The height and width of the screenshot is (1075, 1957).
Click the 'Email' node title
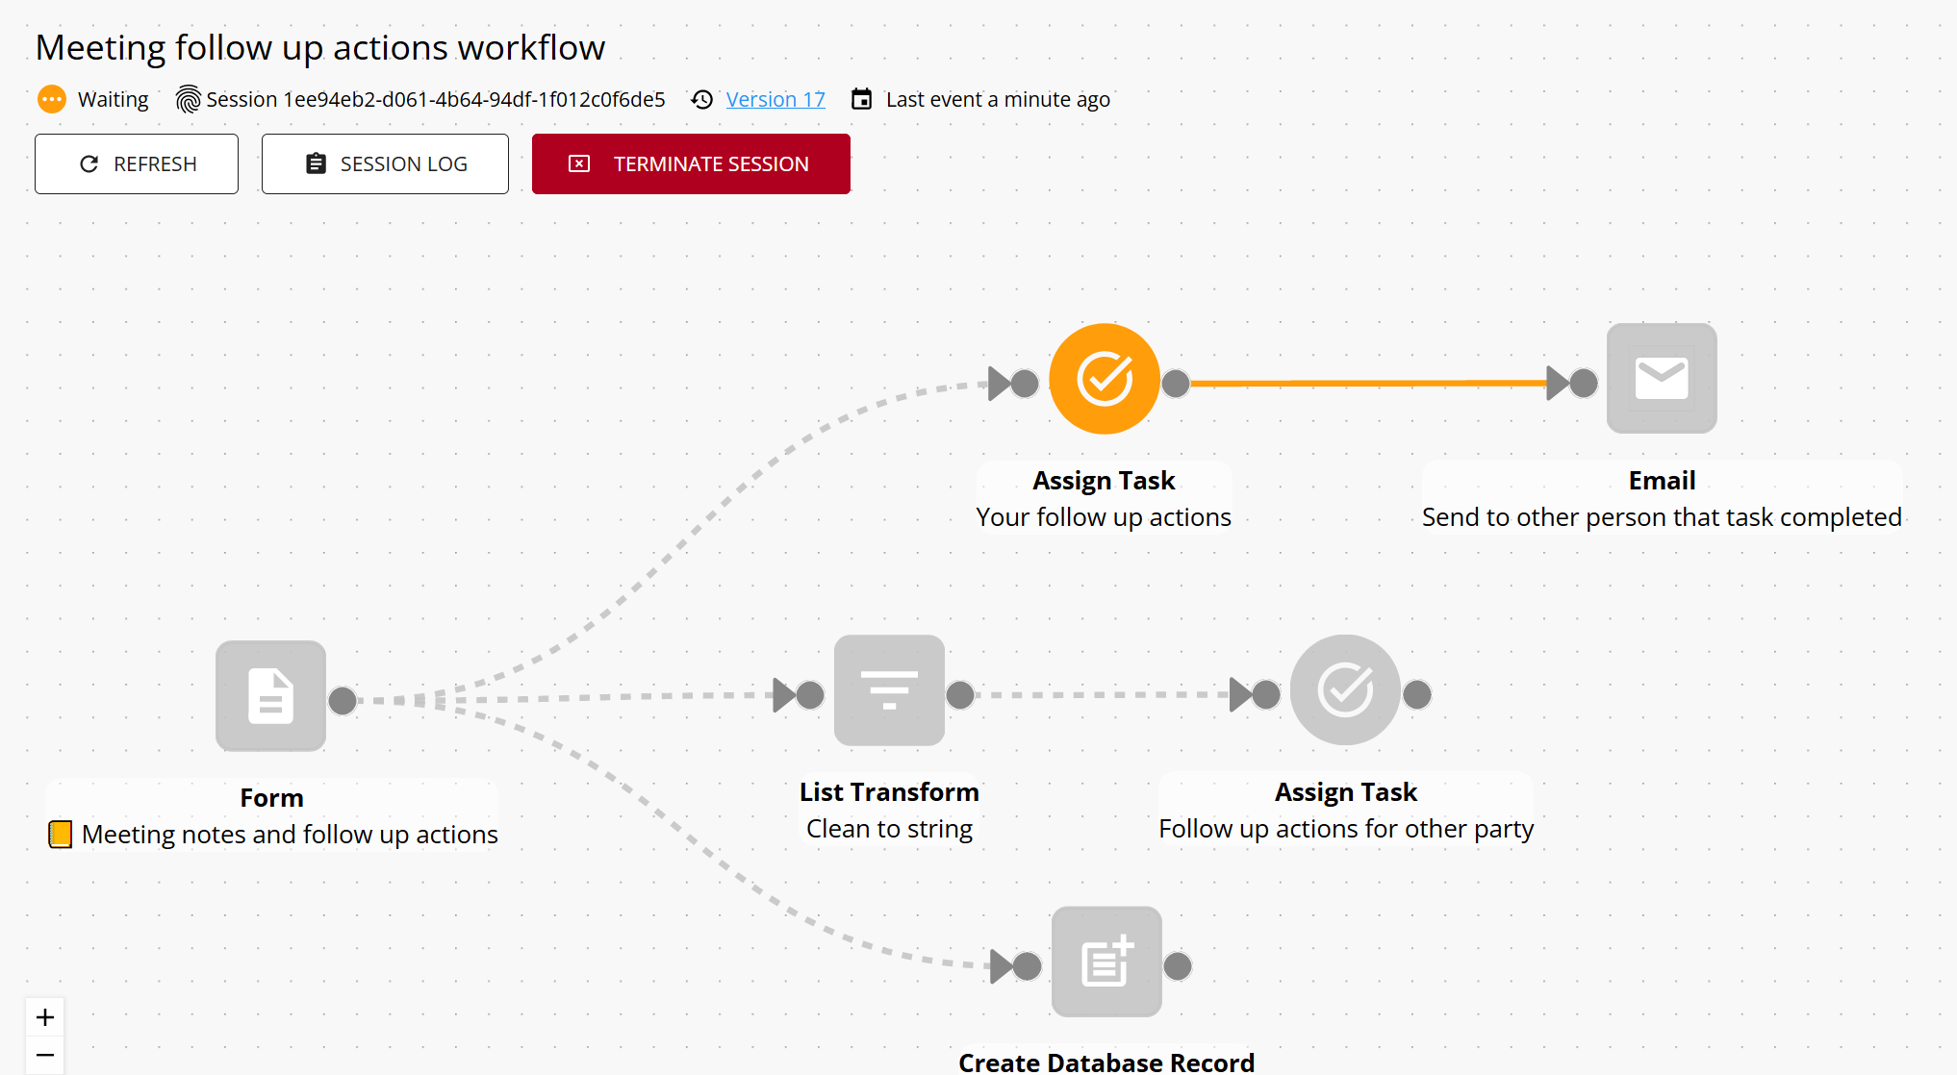tap(1662, 480)
